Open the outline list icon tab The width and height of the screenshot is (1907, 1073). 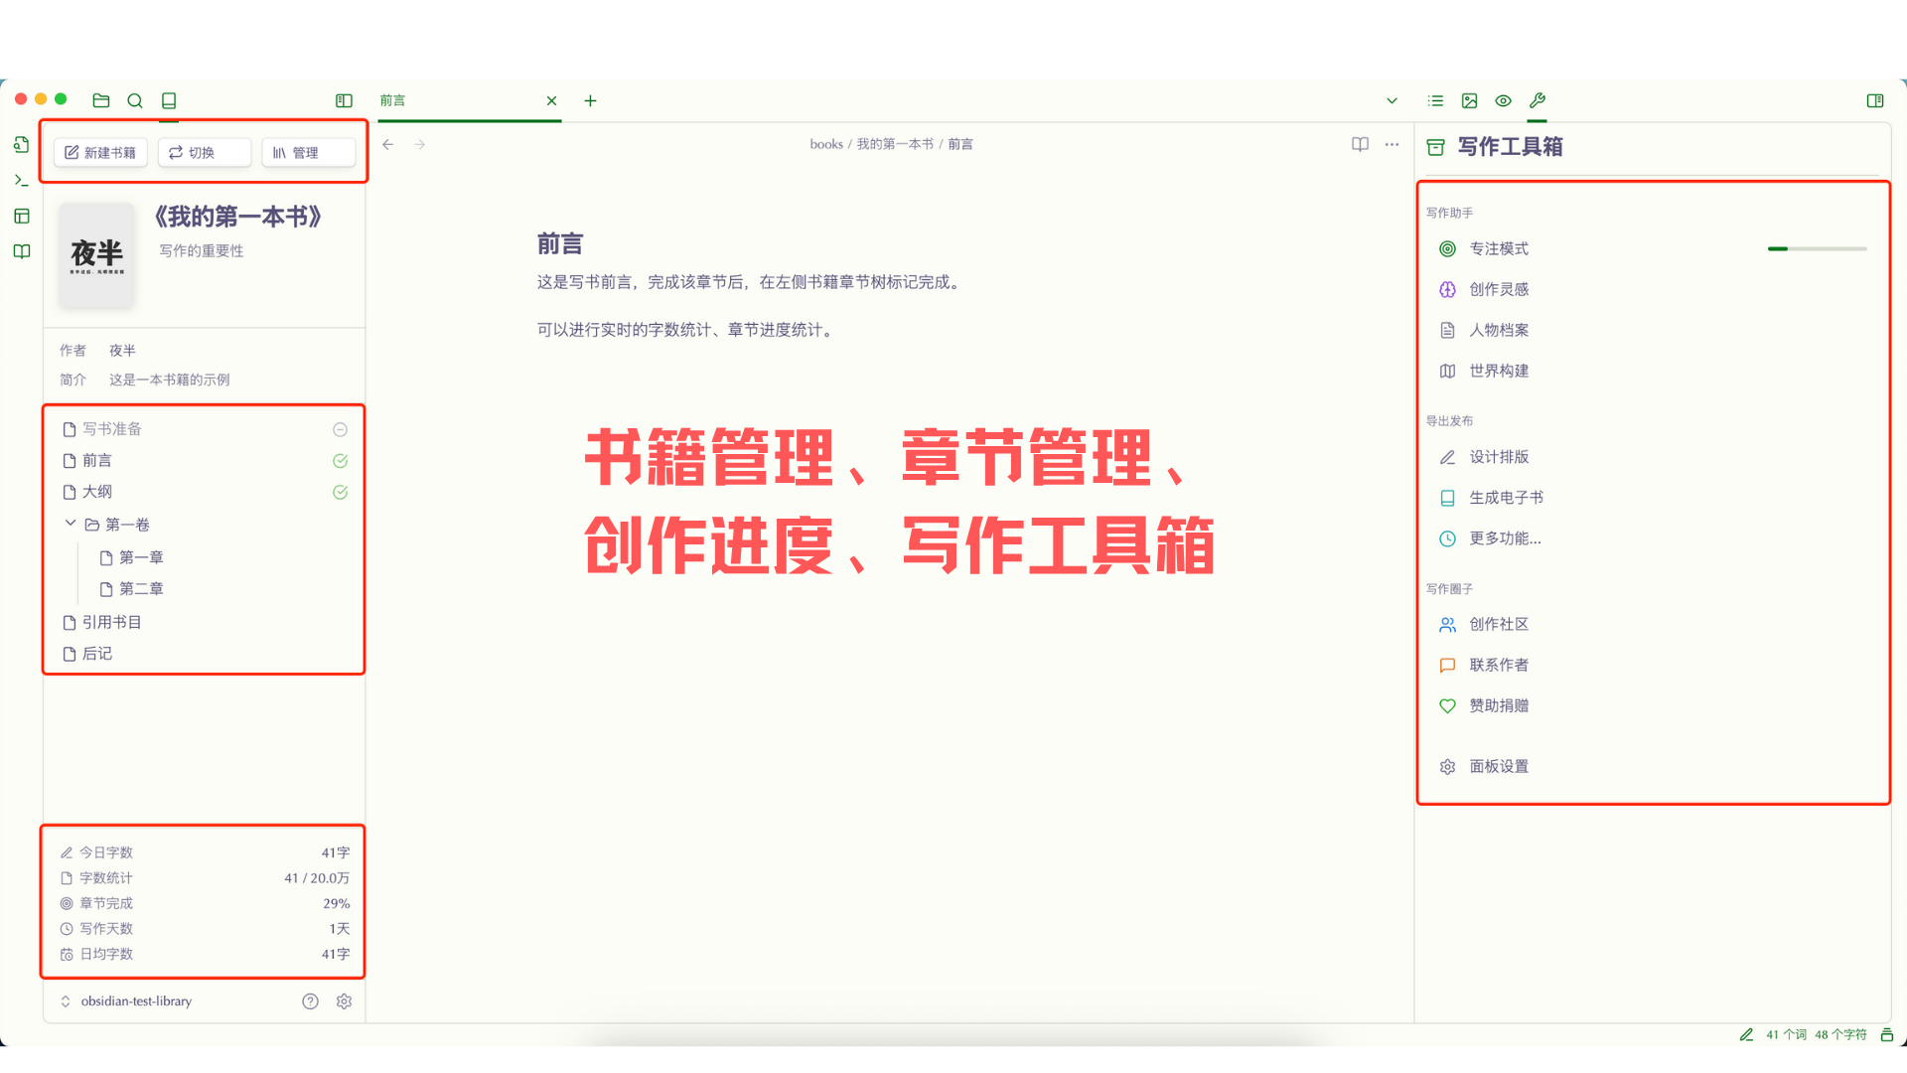pos(1435,100)
